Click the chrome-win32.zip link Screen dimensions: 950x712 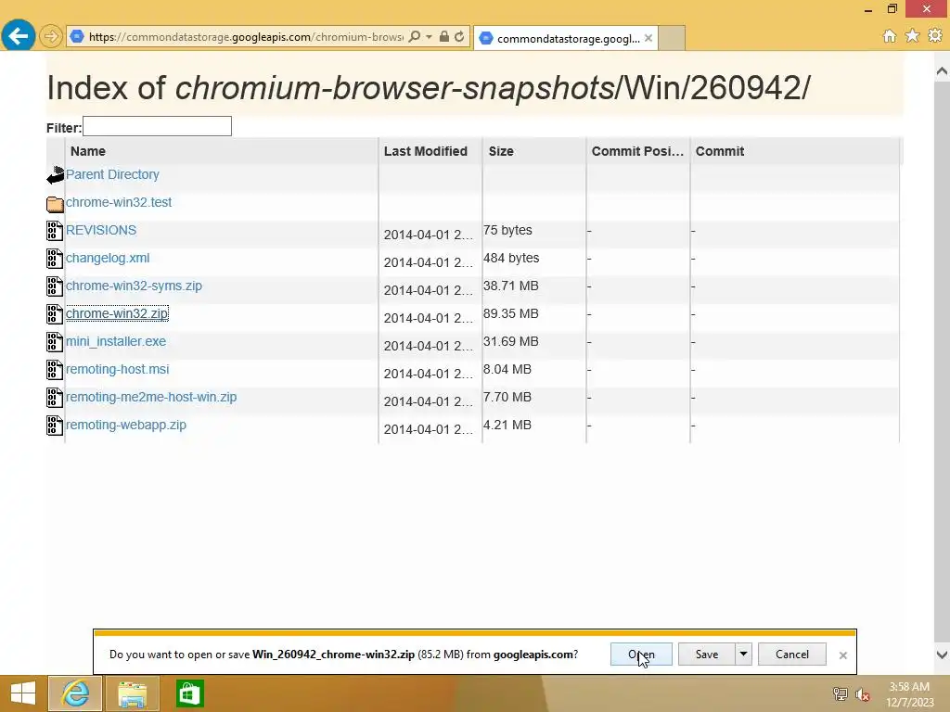point(117,313)
